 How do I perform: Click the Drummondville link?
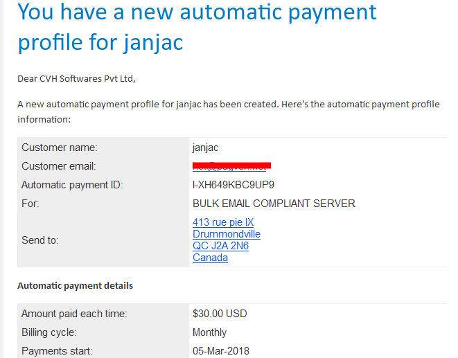tap(227, 234)
